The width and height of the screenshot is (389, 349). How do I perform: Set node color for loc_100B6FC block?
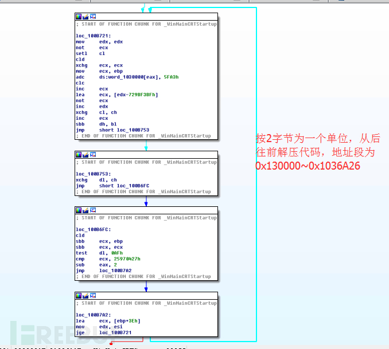point(79,210)
